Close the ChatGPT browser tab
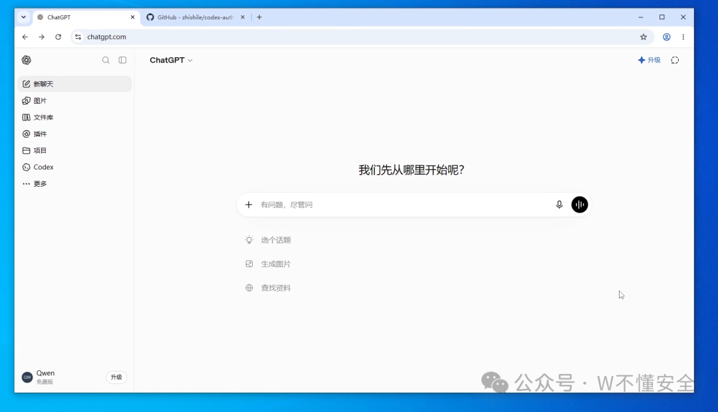 point(133,17)
